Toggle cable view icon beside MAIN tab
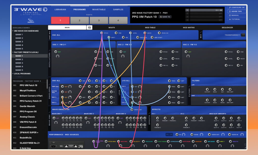The width and height of the screenshot is (258, 155). [89, 27]
